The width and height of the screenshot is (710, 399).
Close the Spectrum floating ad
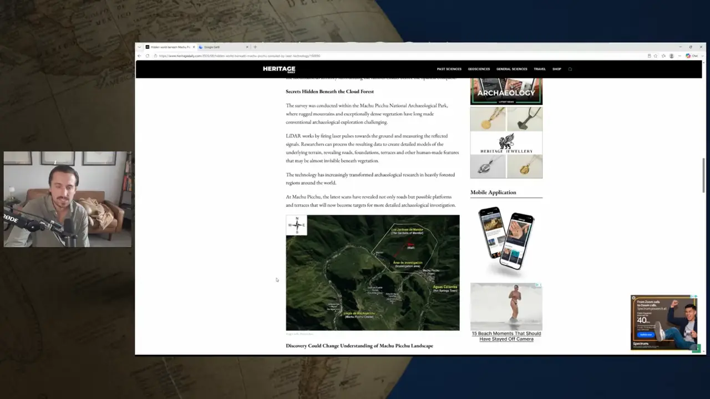click(633, 298)
